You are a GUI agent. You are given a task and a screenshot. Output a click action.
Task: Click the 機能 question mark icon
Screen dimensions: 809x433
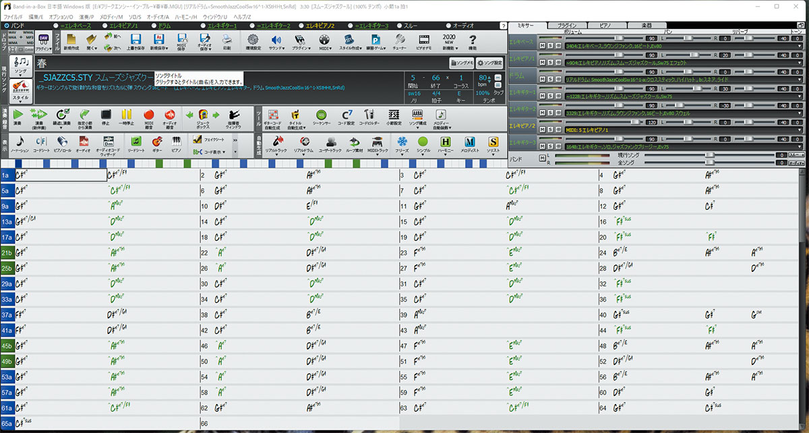[x=472, y=42]
